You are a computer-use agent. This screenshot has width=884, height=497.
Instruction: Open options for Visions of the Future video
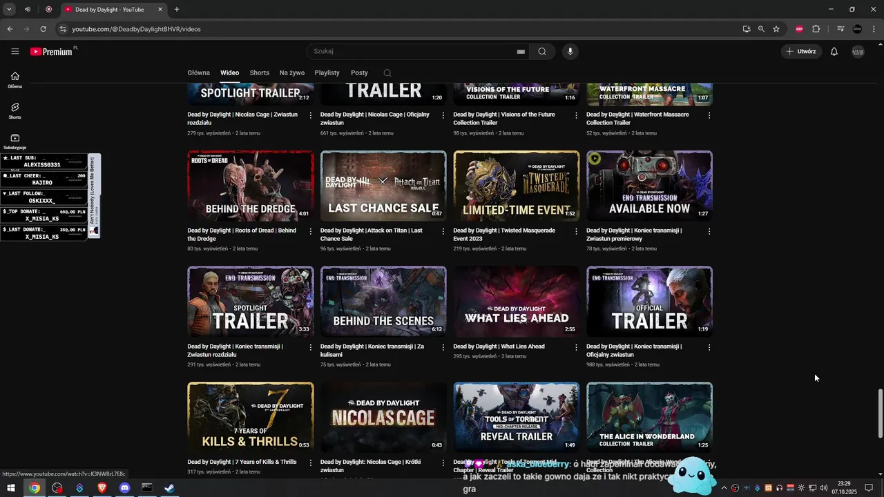(x=576, y=115)
